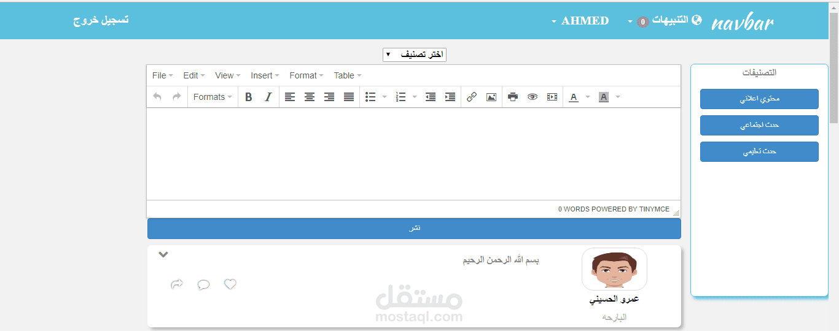Open the Table menu
The width and height of the screenshot is (839, 331).
(x=348, y=75)
